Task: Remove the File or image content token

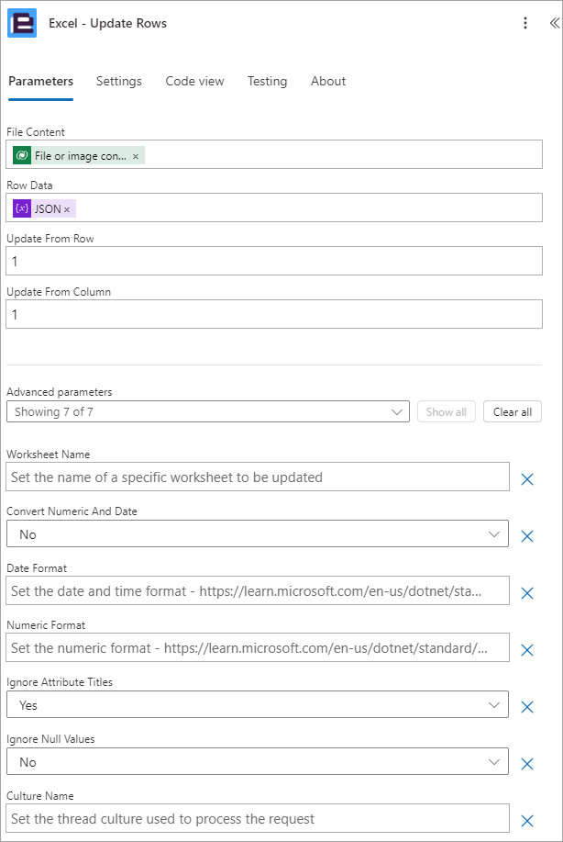Action: [x=136, y=156]
